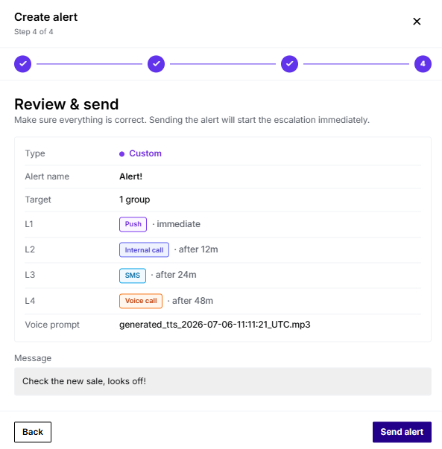Image resolution: width=442 pixels, height=449 pixels.
Task: Click the after 48m delay text
Action: 192,301
